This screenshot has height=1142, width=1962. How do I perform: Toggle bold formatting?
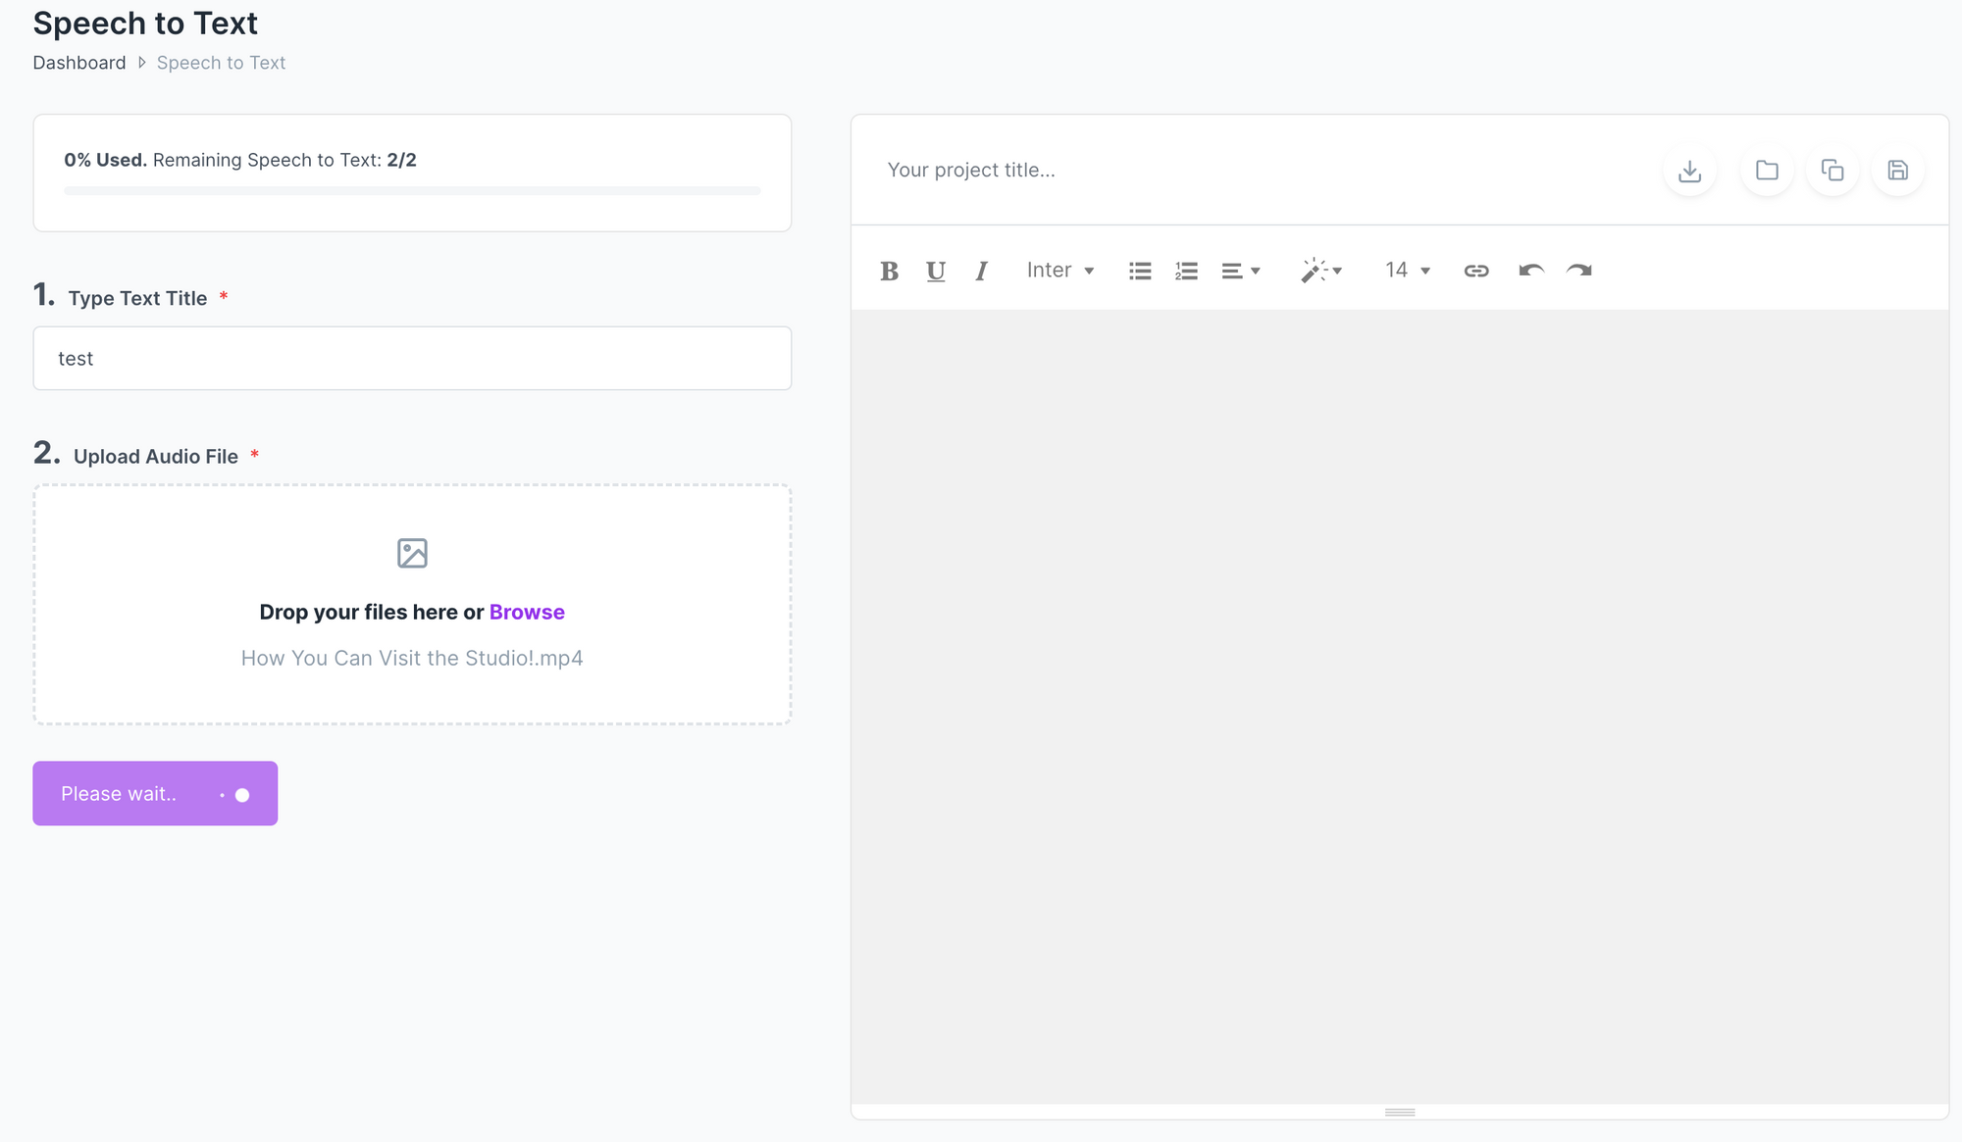(889, 271)
